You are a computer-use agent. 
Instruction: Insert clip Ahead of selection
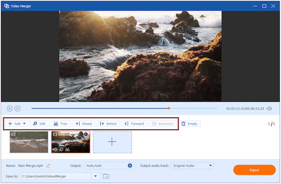84,124
